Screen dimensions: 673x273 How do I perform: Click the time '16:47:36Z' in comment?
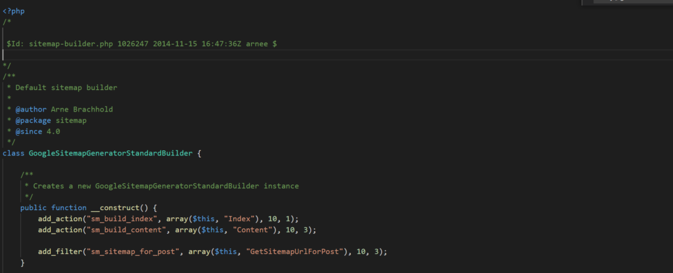coord(221,44)
